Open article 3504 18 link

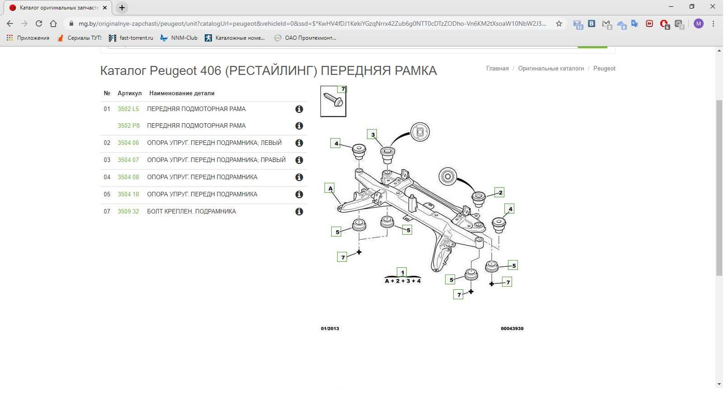tap(128, 194)
